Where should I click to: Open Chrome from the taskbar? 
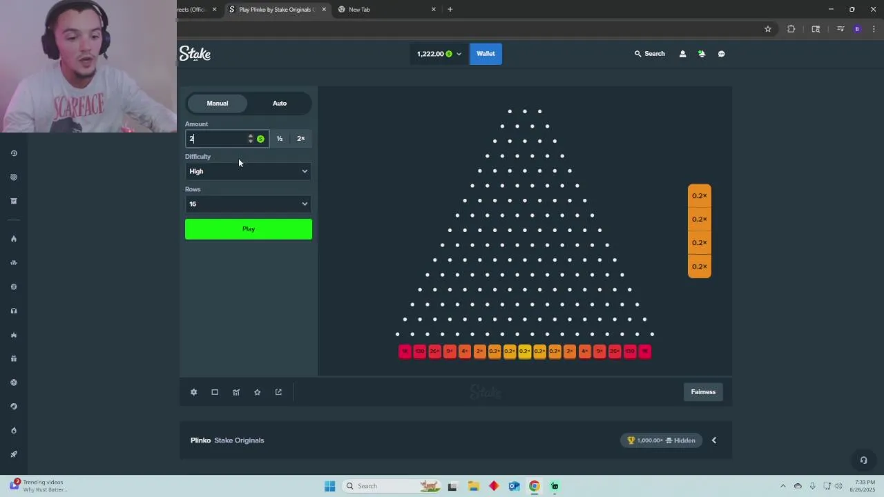coord(535,486)
